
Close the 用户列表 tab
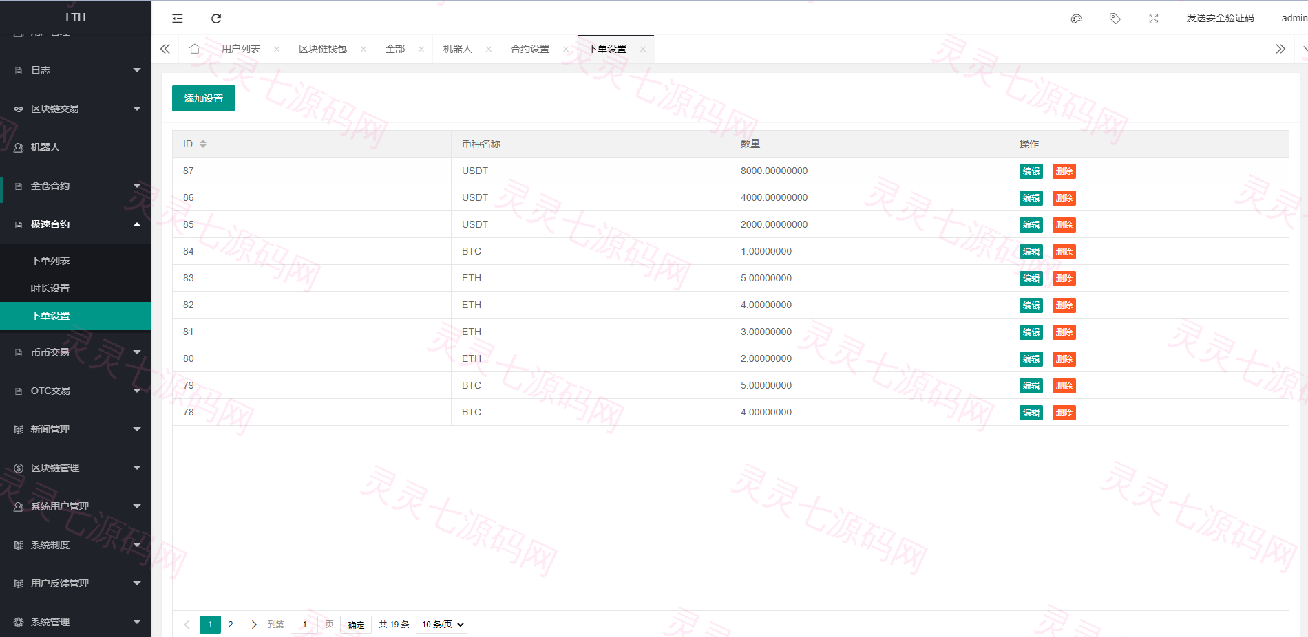pos(277,49)
